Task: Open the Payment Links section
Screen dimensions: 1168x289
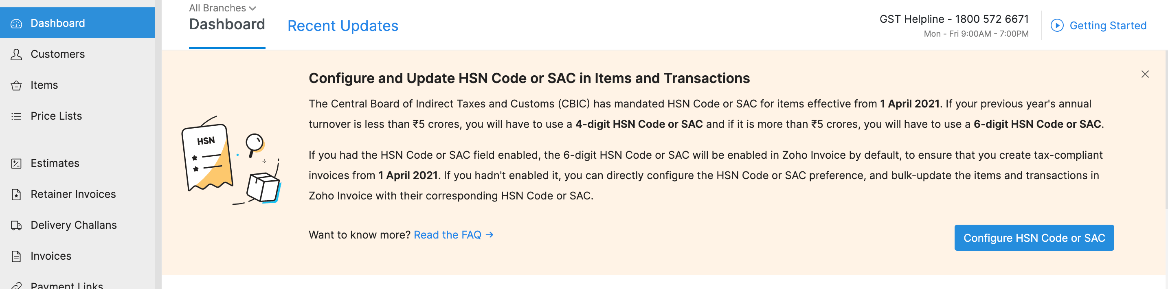Action: [66, 285]
